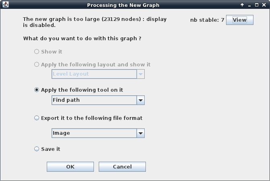The width and height of the screenshot is (270, 181).
Task: Click the up-arrow window shade icon
Action: [242, 5]
